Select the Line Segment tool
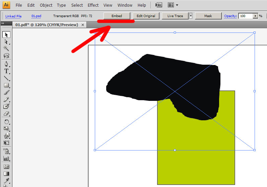Screen dimensions: 267x187 [x=6, y=78]
